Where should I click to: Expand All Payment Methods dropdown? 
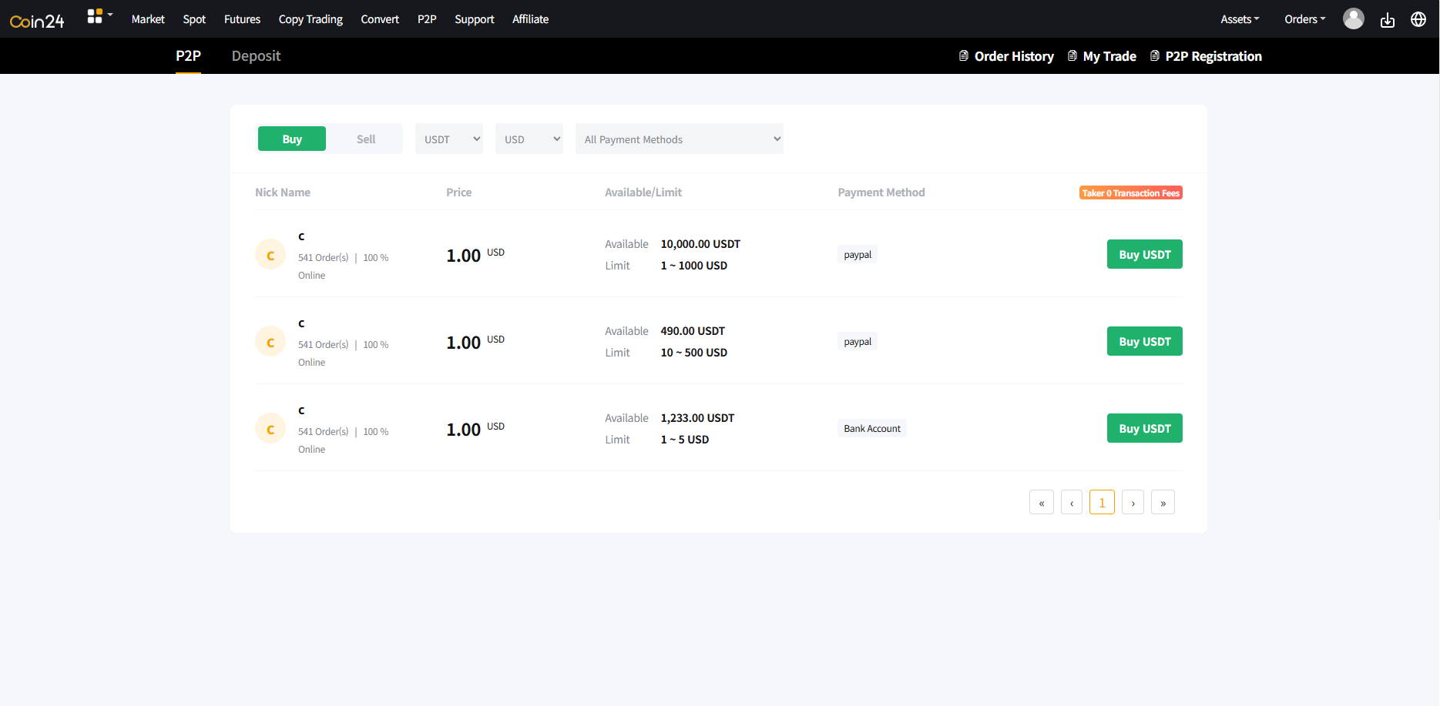(x=679, y=139)
